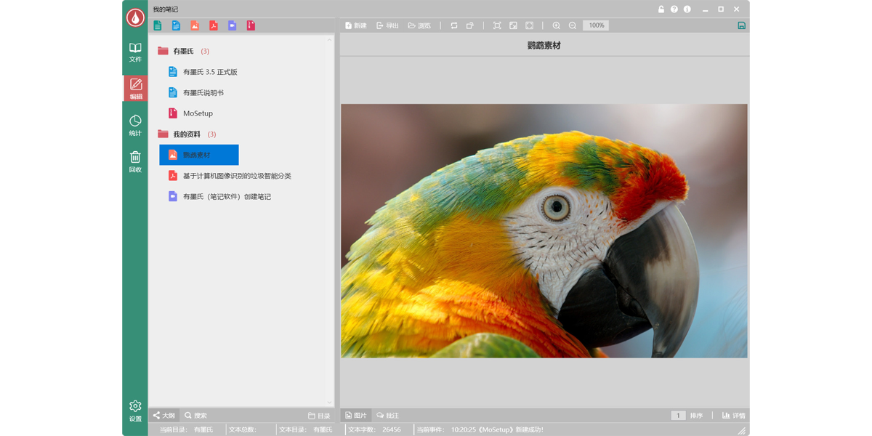The width and height of the screenshot is (872, 436).
Task: Click the fullscreen expand icon in toolbar
Action: (x=530, y=25)
